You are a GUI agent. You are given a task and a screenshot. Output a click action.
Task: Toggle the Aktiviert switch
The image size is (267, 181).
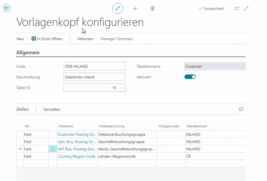pyautogui.click(x=190, y=77)
